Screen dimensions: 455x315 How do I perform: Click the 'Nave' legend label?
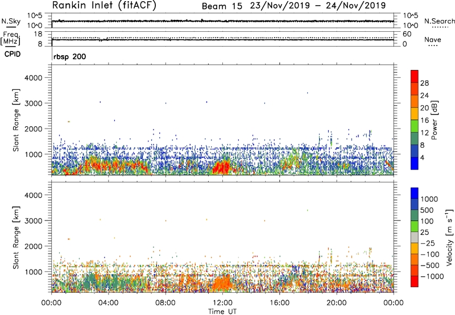(433, 40)
